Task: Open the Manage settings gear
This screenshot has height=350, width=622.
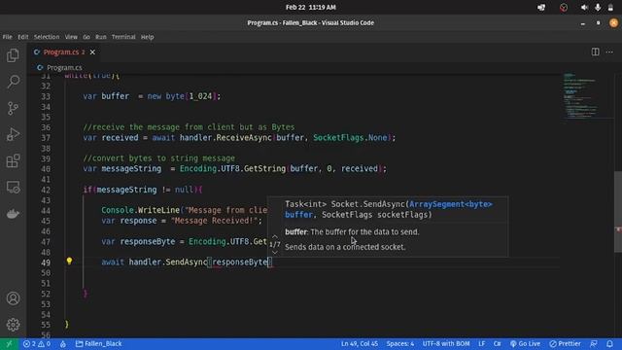Action: tap(13, 325)
